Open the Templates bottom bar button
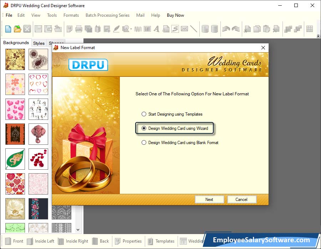 (x=161, y=241)
